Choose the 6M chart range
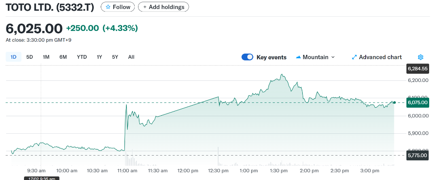 [x=63, y=57]
